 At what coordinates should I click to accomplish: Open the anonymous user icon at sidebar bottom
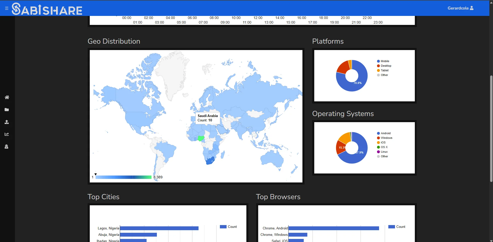[x=7, y=147]
